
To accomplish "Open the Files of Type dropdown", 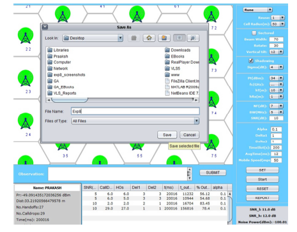I will pyautogui.click(x=197, y=120).
